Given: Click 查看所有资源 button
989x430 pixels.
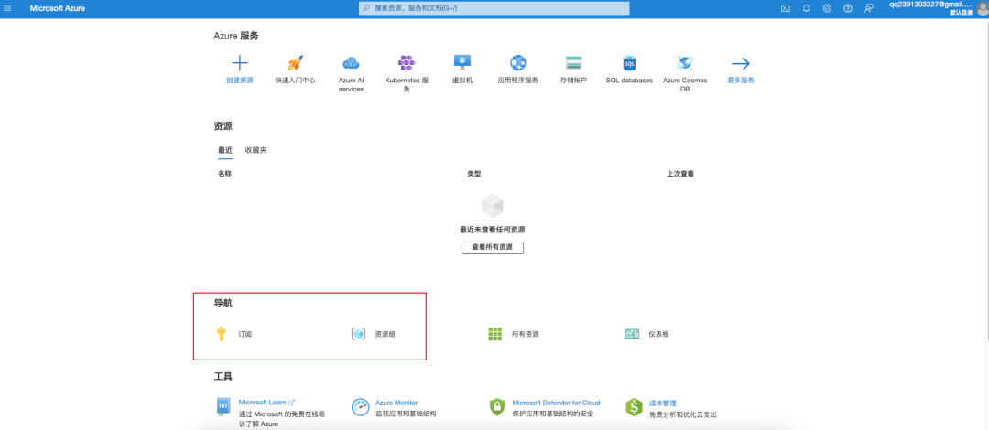Looking at the screenshot, I should 493,247.
